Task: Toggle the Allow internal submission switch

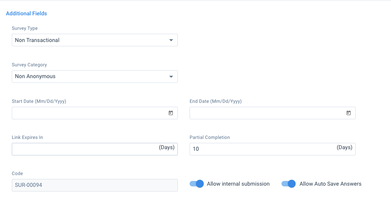Action: coord(197,184)
